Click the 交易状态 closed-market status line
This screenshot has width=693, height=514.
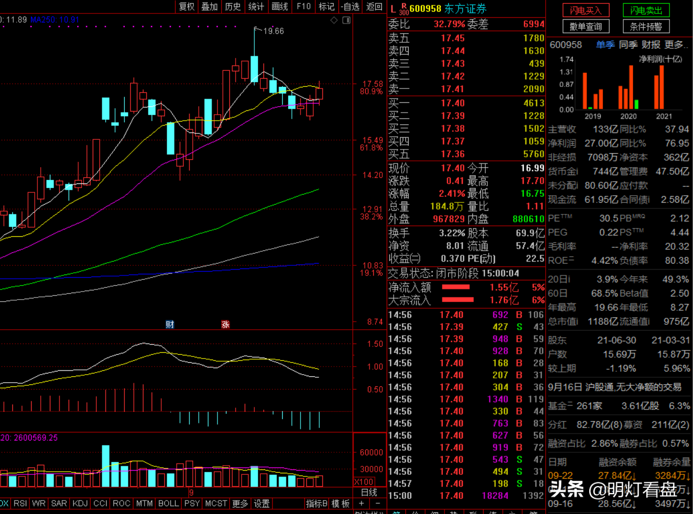(454, 273)
